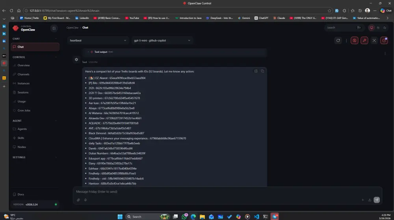
Task: Click the gear avatar icon beside message
Action: click(76, 60)
